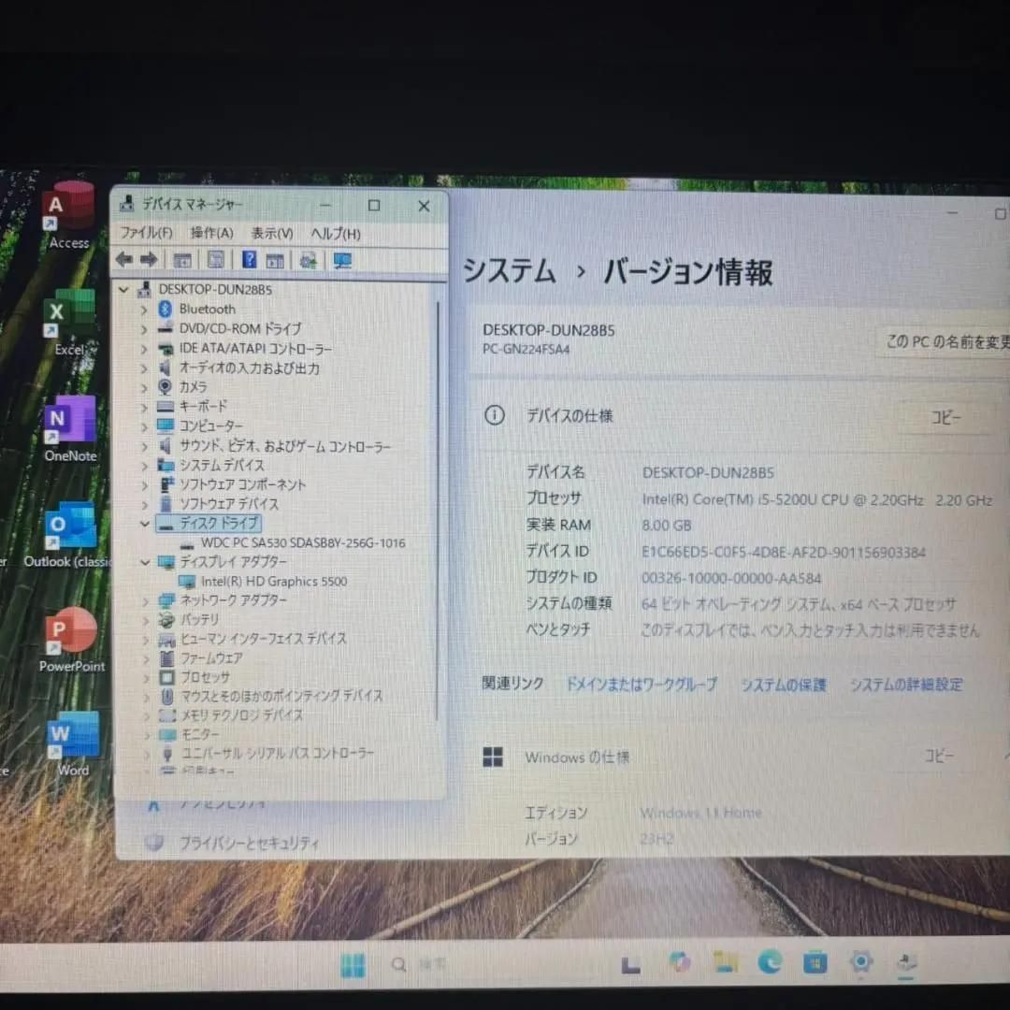Click the Windows Start button on taskbar
This screenshot has height=1010, width=1010.
click(353, 964)
